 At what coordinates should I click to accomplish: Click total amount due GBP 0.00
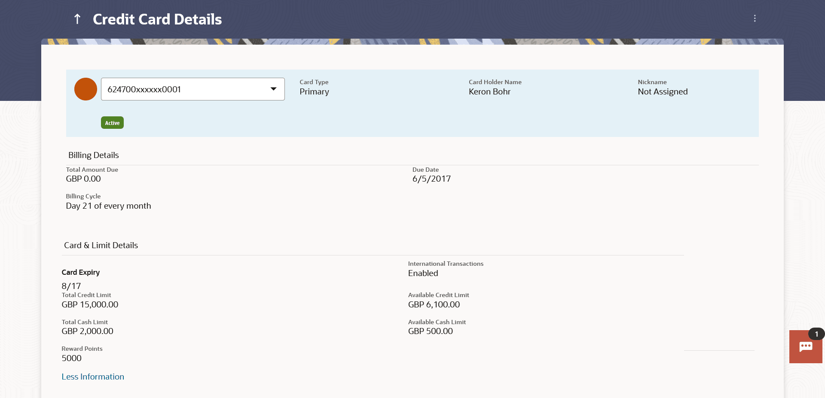pyautogui.click(x=83, y=179)
